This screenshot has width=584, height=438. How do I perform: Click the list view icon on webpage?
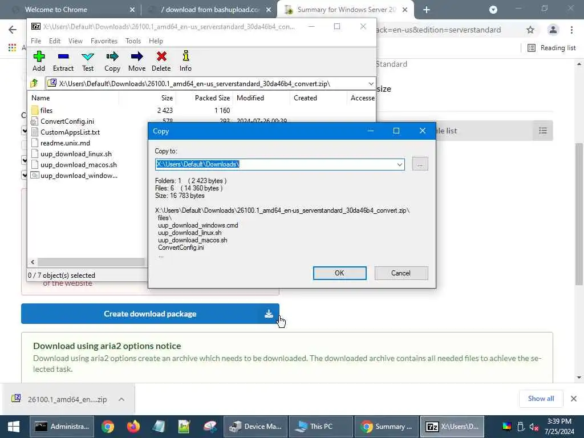click(x=543, y=131)
